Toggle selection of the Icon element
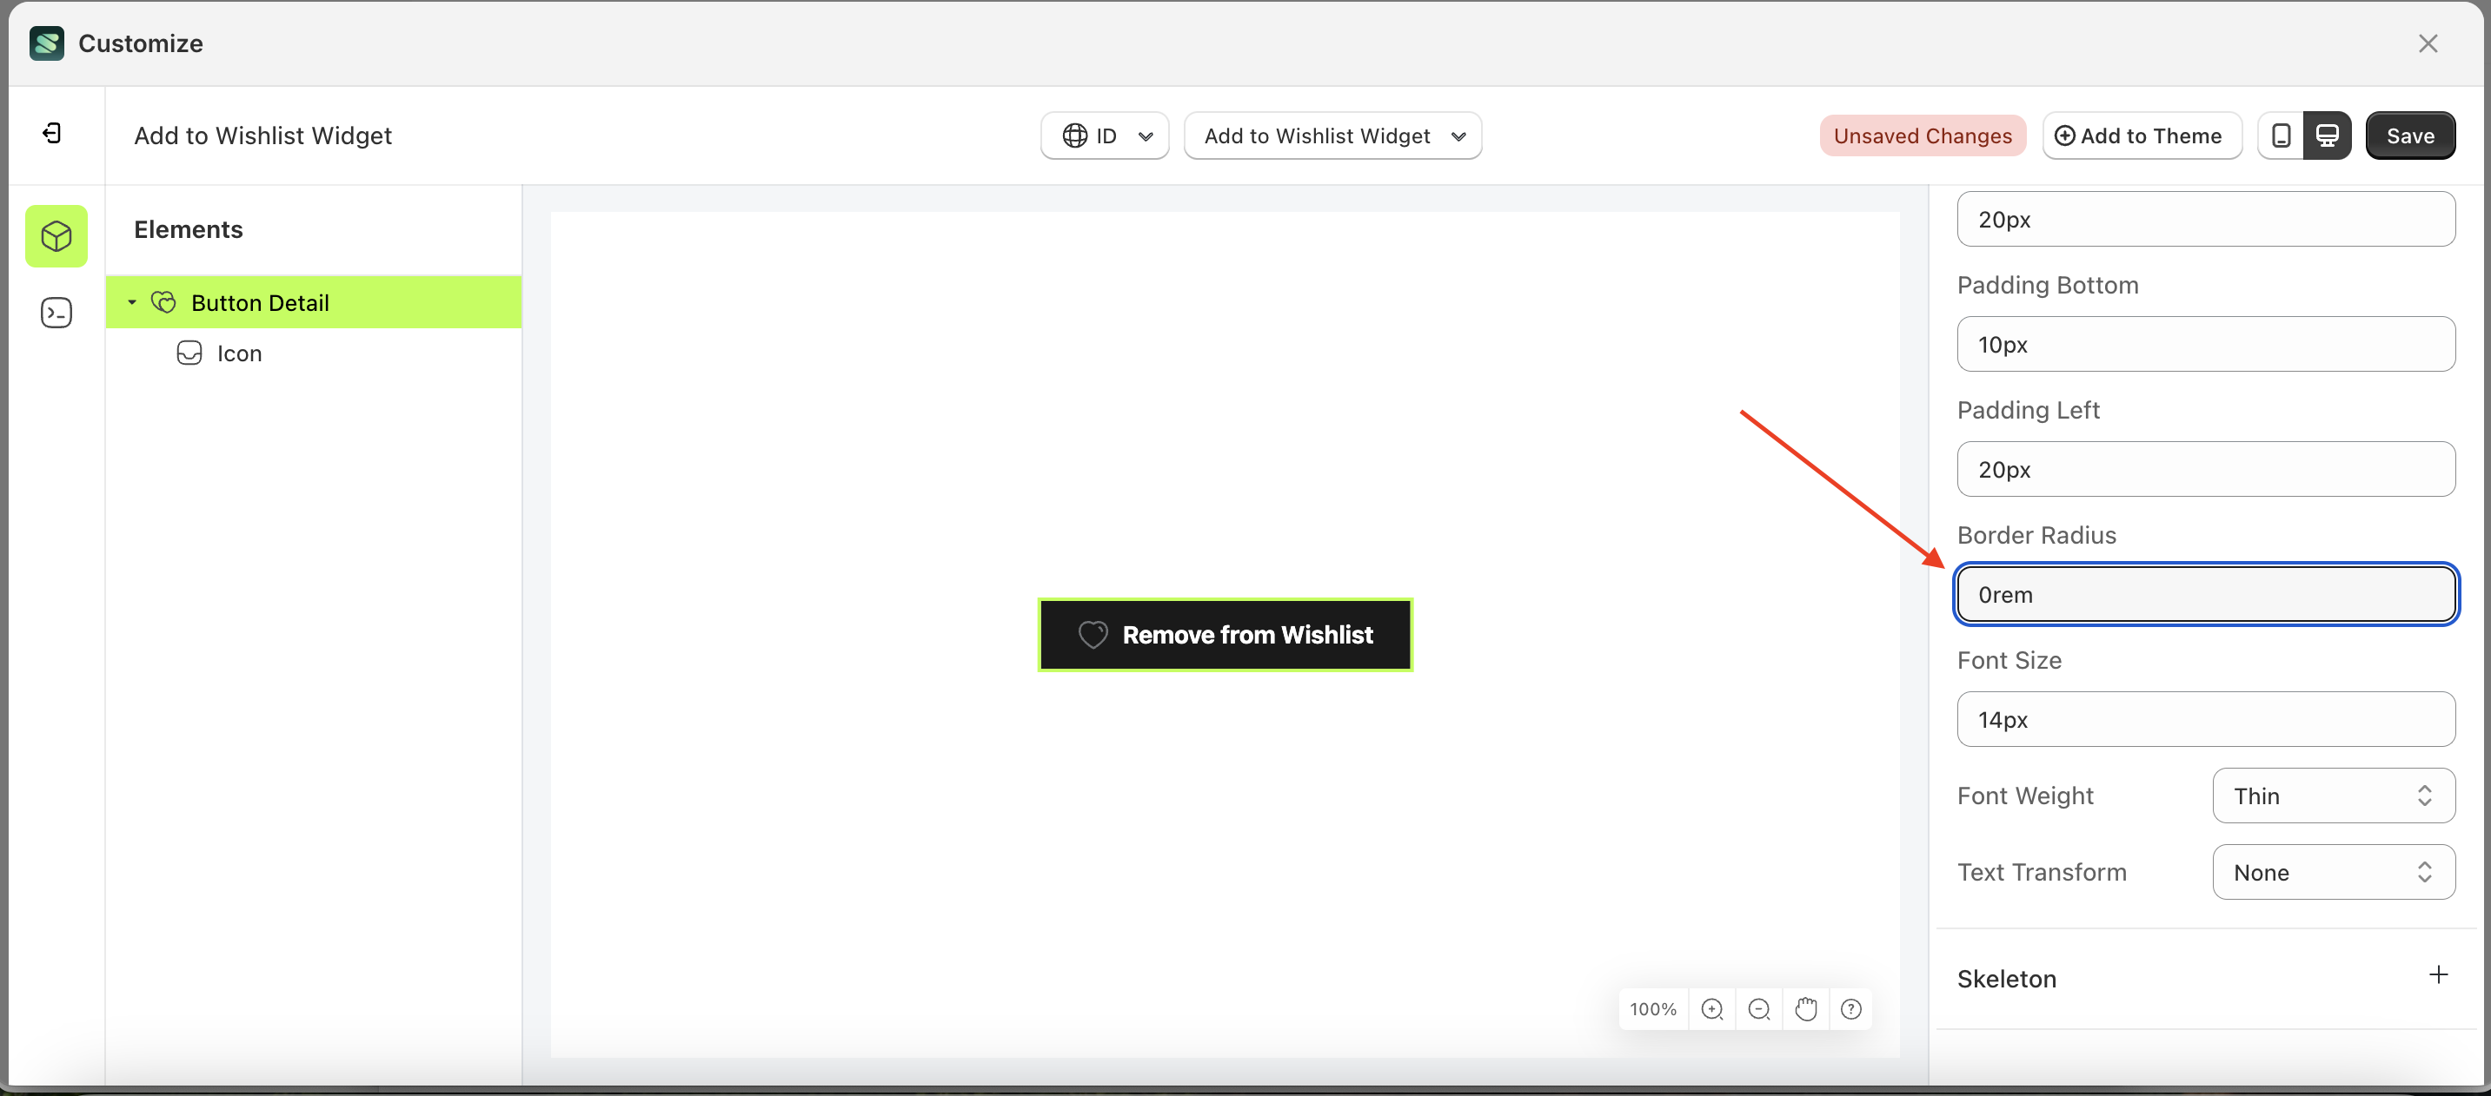This screenshot has width=2491, height=1096. (239, 353)
